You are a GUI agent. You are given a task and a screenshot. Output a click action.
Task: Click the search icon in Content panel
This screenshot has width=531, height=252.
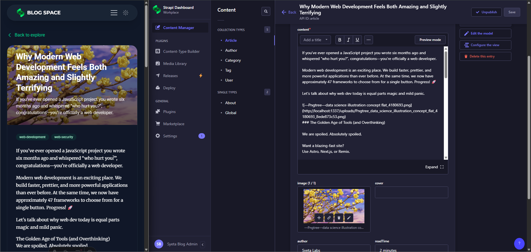[266, 11]
